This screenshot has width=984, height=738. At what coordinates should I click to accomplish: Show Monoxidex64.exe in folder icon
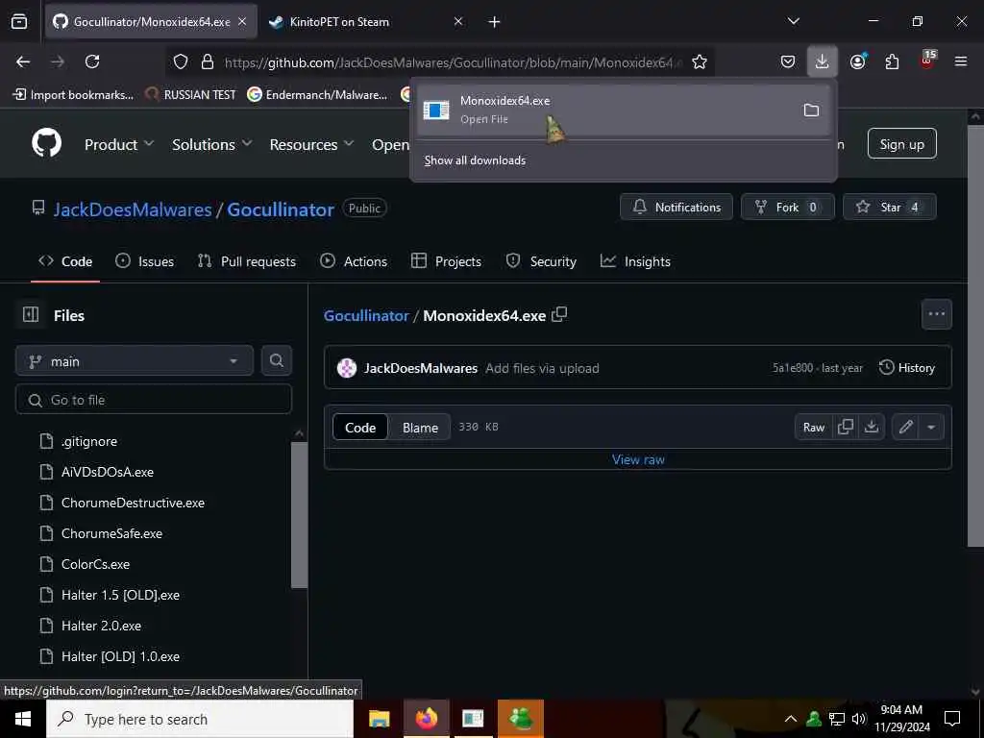(811, 111)
